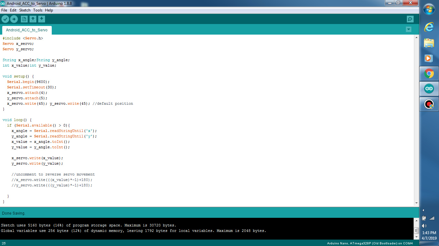Open the Serial Monitor magnifier icon
The width and height of the screenshot is (439, 246).
410,19
